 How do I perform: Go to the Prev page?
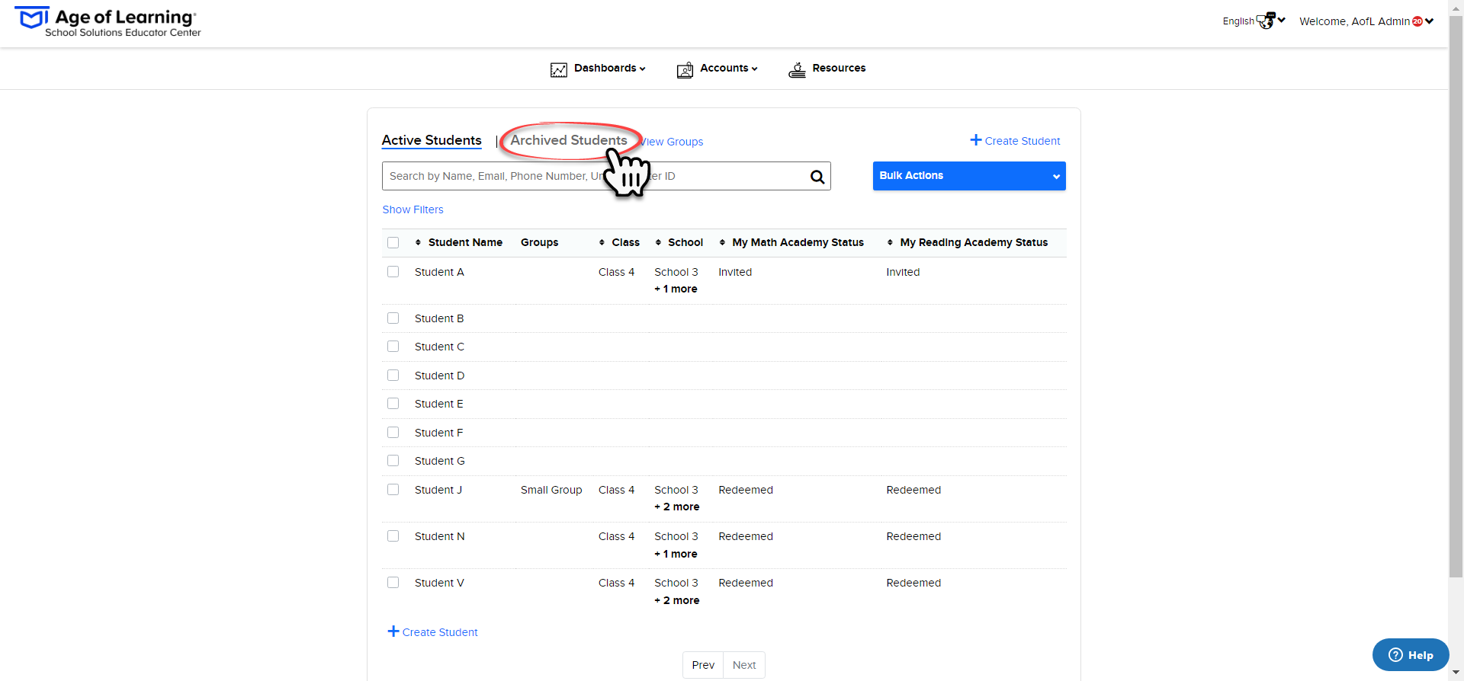point(703,665)
